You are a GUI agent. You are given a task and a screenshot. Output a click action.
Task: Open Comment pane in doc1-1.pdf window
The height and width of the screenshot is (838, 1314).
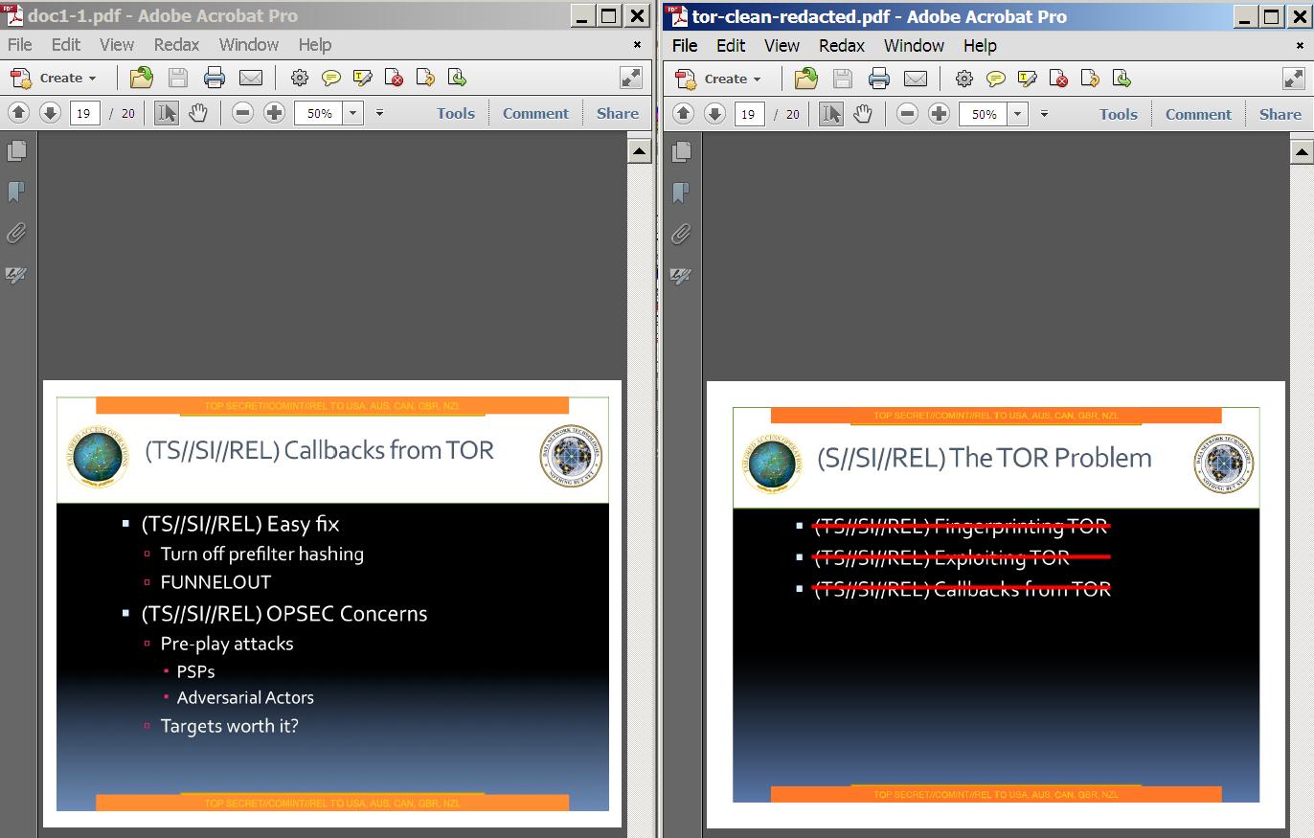[535, 113]
